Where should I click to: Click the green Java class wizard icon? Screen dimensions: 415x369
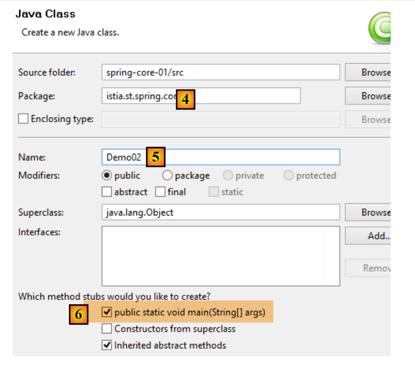(x=381, y=29)
